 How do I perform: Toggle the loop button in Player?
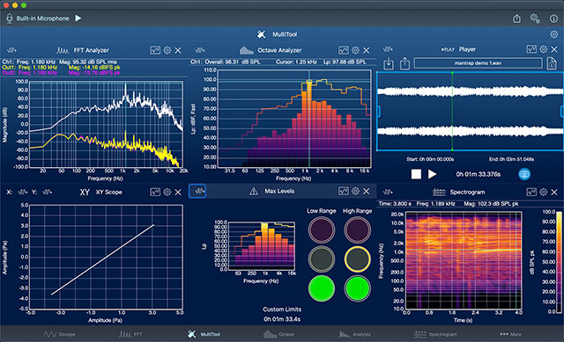(x=524, y=174)
